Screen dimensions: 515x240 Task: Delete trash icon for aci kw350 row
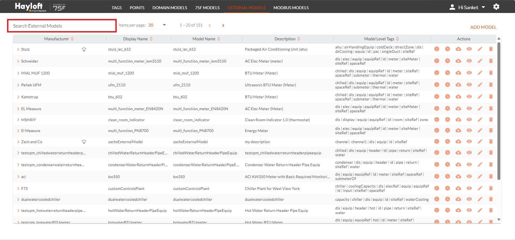(491, 176)
